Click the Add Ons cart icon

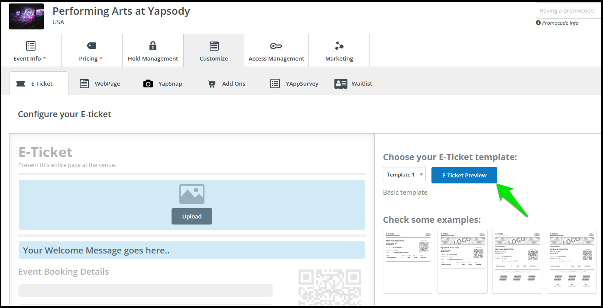211,83
